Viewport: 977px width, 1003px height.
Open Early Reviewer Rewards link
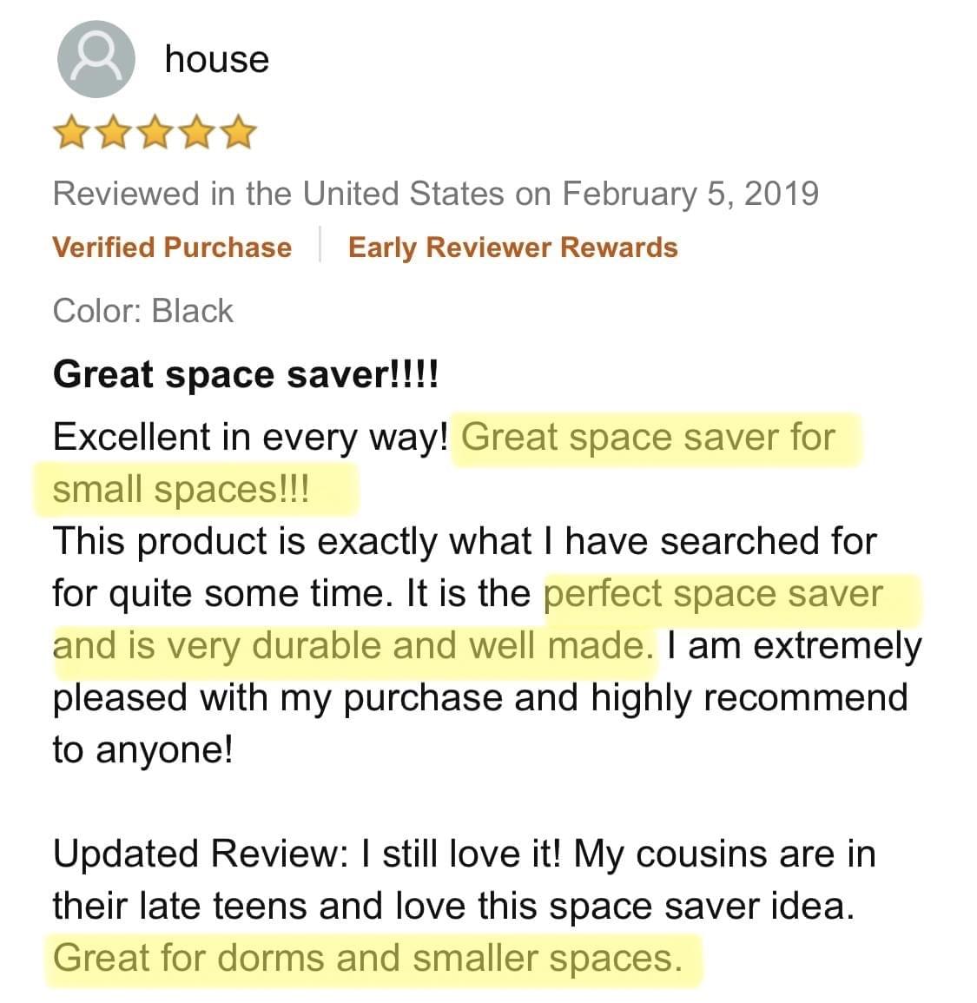(x=512, y=247)
